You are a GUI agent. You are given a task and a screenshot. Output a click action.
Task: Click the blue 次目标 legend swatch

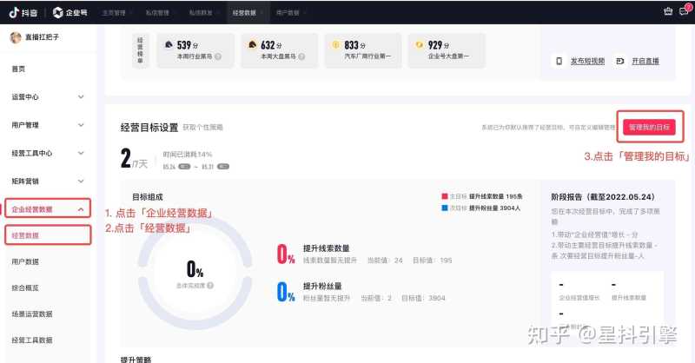[x=445, y=208]
